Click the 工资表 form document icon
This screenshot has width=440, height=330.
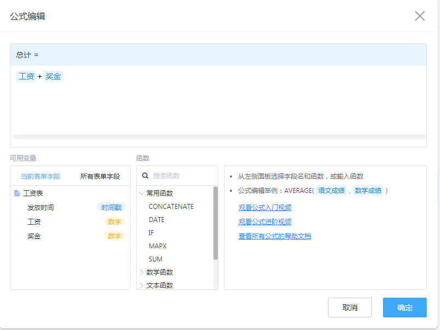pos(17,194)
